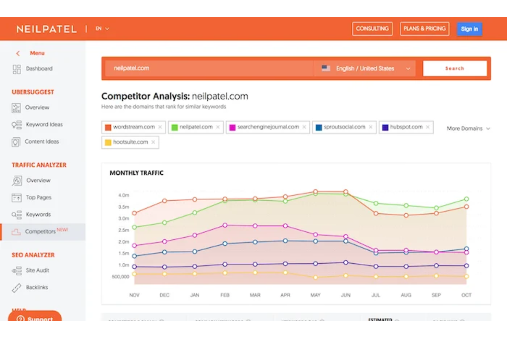Select the Keywords icon in Traffic Analyzer
The height and width of the screenshot is (338, 507).
(x=16, y=214)
